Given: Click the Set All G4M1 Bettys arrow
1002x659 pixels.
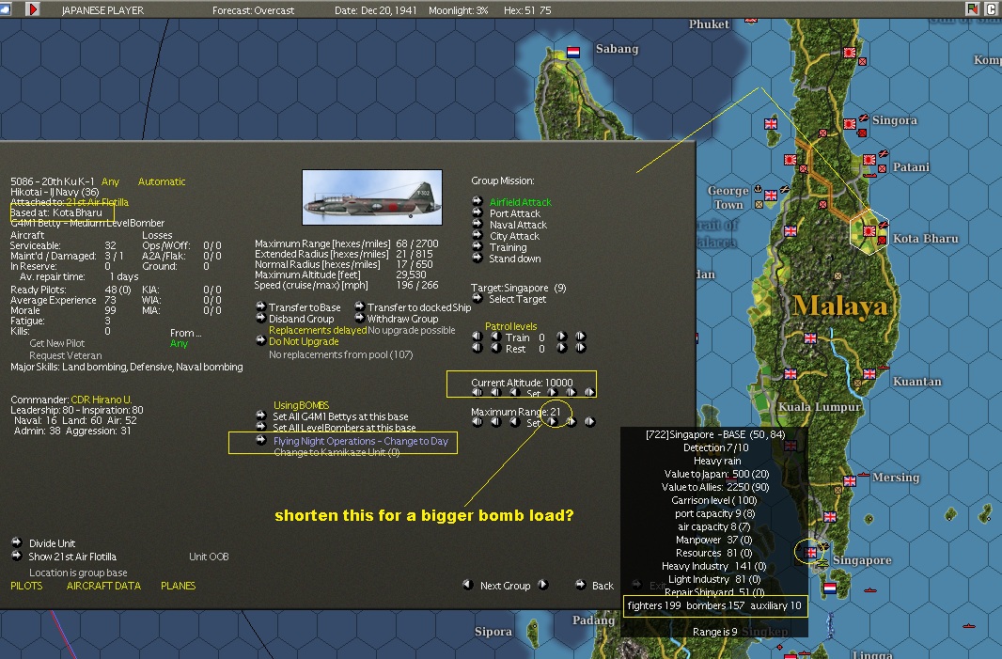Looking at the screenshot, I should 260,416.
